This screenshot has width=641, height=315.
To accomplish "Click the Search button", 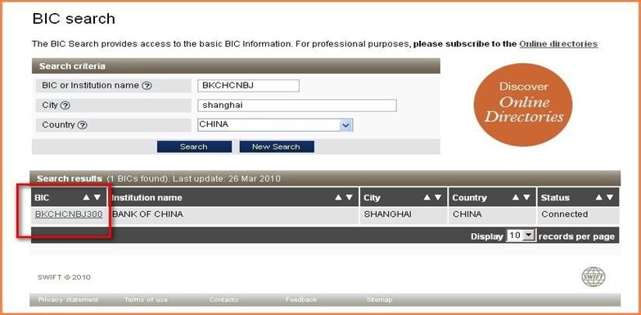I will coord(194,146).
